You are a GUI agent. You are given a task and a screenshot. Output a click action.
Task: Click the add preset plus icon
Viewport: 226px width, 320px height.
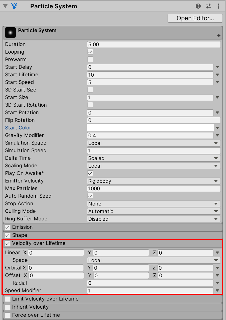tap(219, 35)
